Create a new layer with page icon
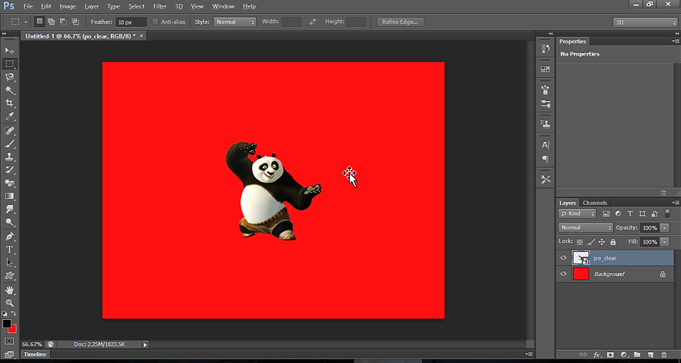The height and width of the screenshot is (363, 681). click(x=651, y=355)
